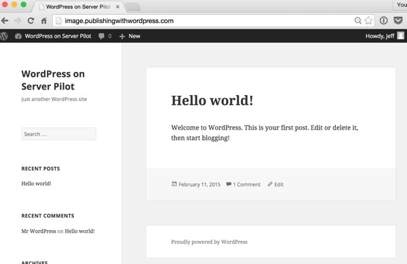This screenshot has height=264, width=407.
Task: Open the February 11, 2015 date link
Action: [199, 185]
